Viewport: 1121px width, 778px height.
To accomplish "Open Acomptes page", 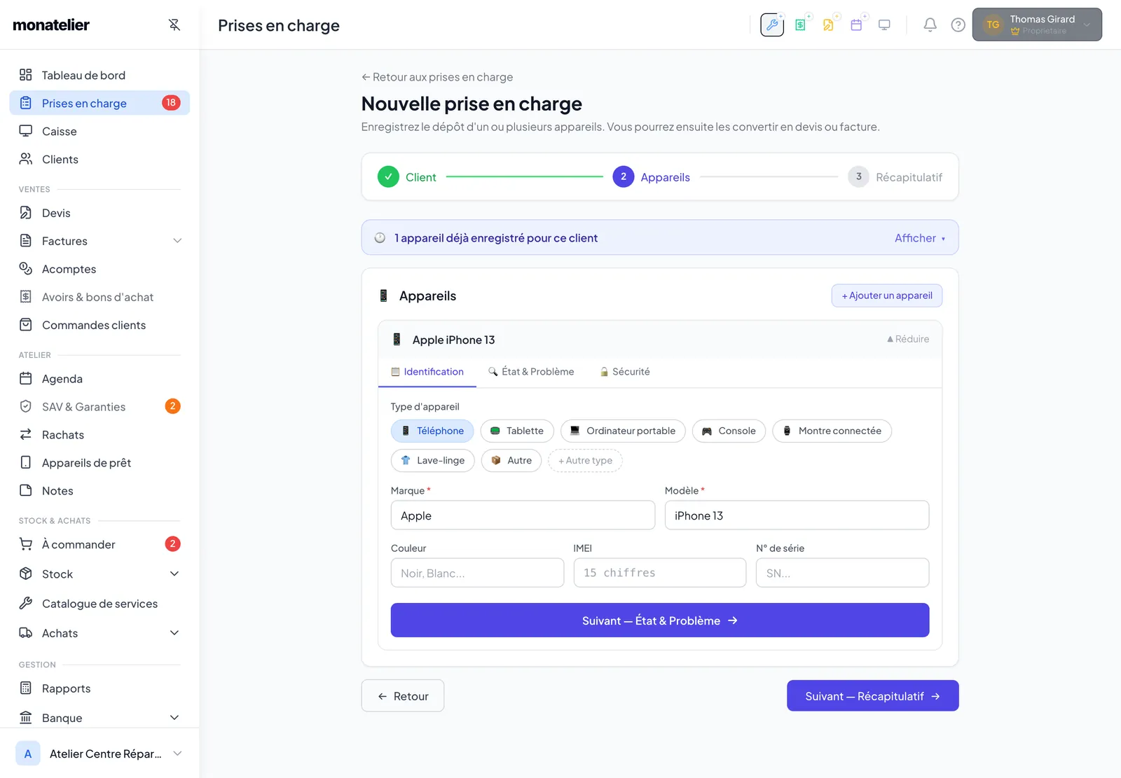I will click(99, 269).
